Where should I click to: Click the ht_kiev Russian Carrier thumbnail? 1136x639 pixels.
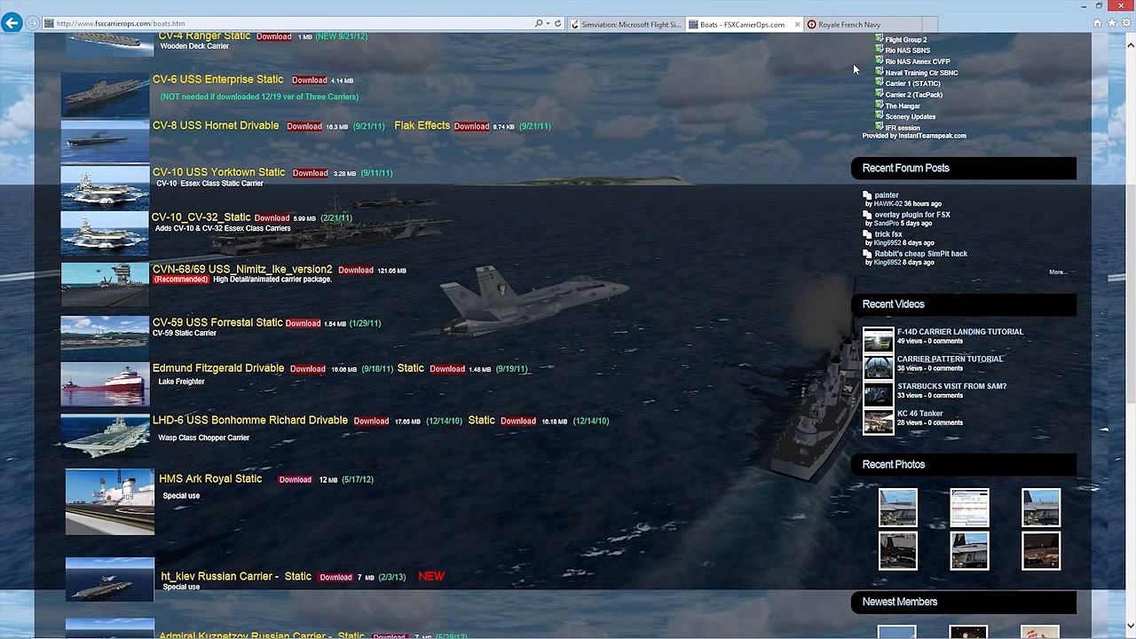click(109, 580)
